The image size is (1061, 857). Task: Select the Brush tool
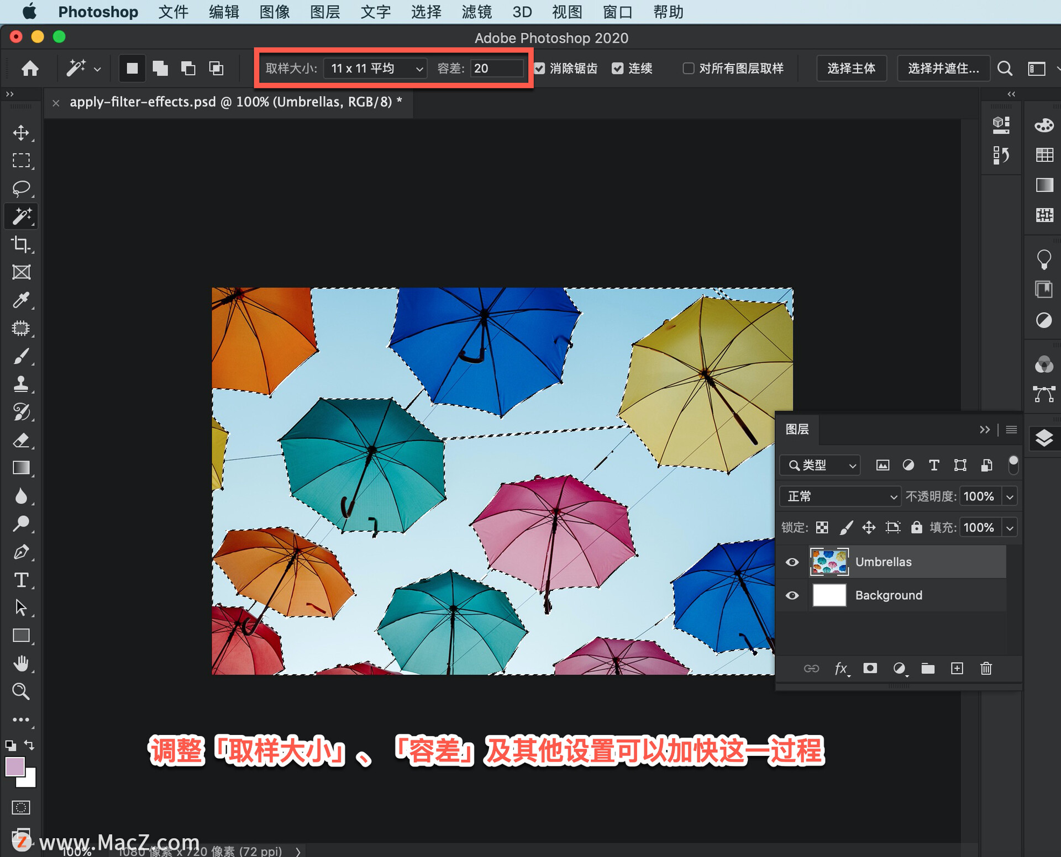point(21,356)
